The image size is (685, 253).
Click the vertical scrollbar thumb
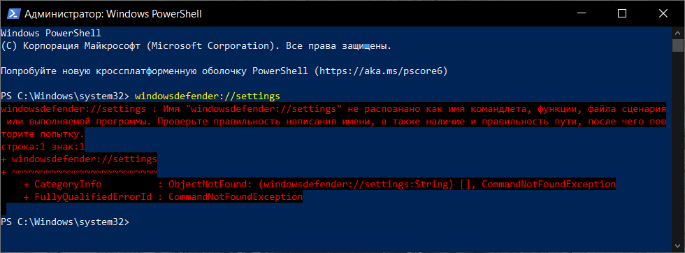click(677, 45)
